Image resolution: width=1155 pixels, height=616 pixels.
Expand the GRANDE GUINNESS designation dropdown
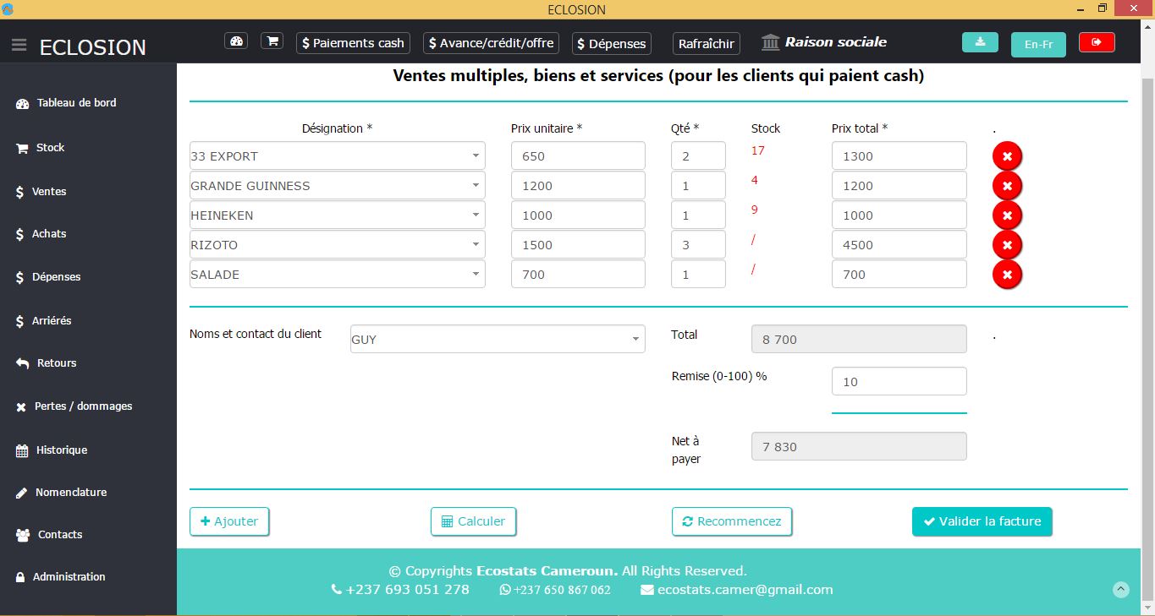coord(476,186)
